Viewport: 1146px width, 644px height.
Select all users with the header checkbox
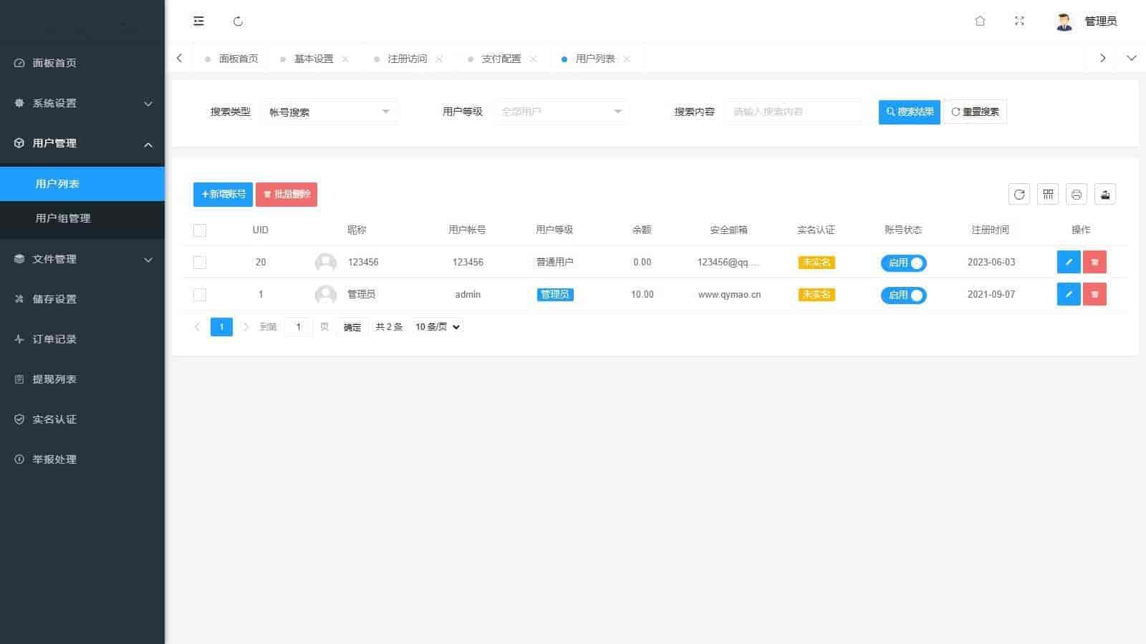point(200,230)
